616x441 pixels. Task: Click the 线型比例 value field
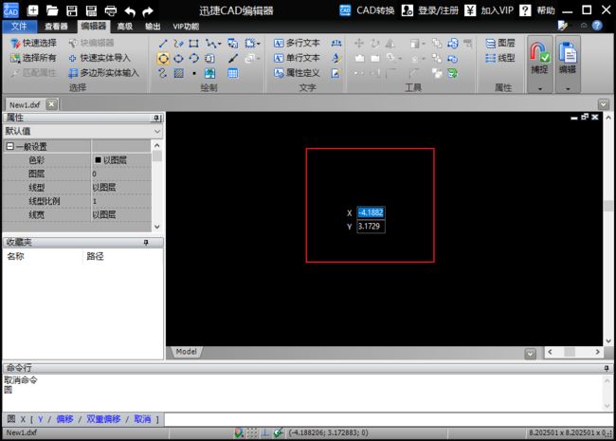(121, 201)
